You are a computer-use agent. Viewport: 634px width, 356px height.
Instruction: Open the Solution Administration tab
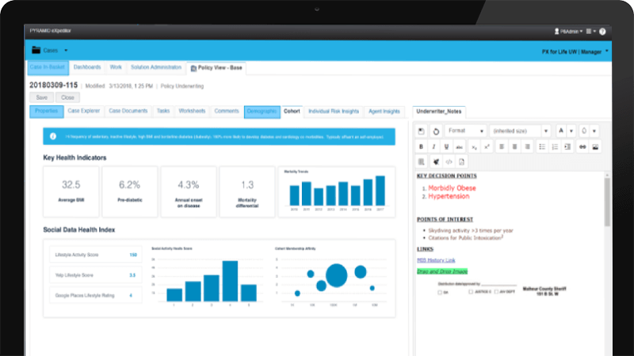[156, 67]
